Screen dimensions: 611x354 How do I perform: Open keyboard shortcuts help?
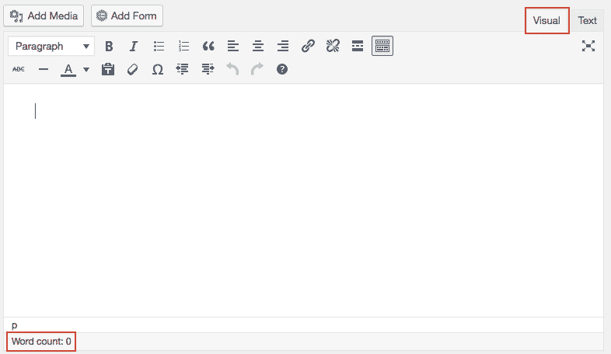282,69
